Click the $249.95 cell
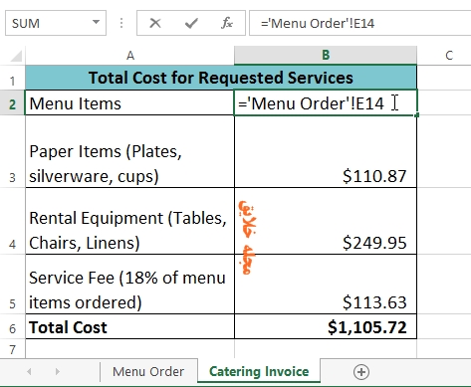Image resolution: width=471 pixels, height=387 pixels. pyautogui.click(x=326, y=221)
